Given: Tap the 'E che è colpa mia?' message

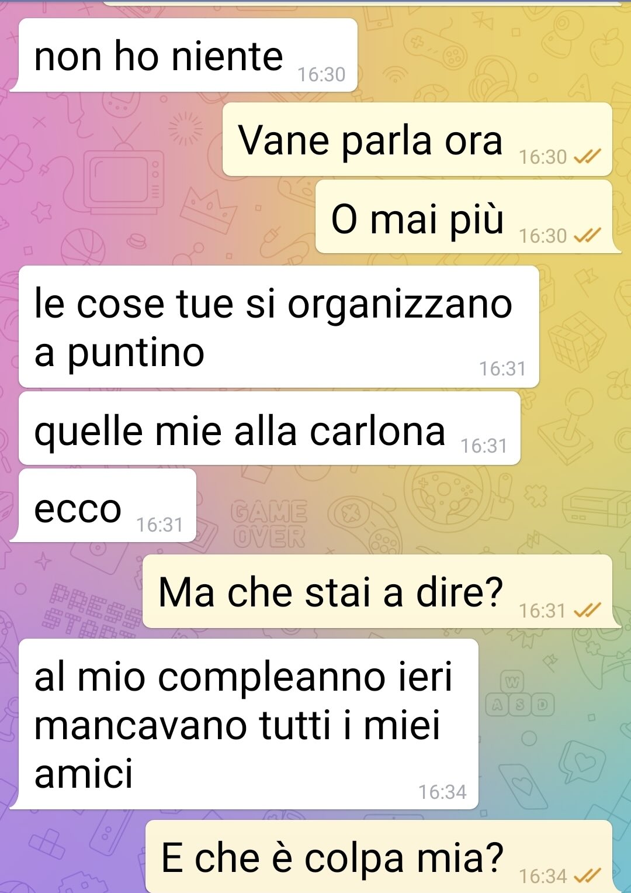Looking at the screenshot, I should 379,857.
